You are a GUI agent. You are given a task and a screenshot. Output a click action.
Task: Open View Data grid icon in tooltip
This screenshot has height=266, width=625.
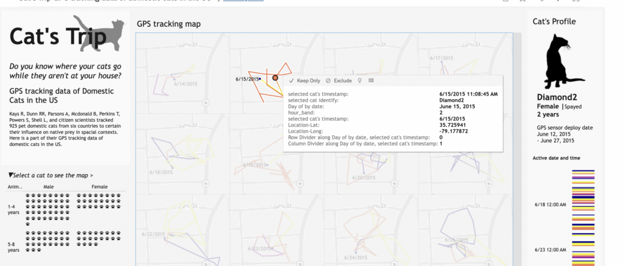point(371,80)
